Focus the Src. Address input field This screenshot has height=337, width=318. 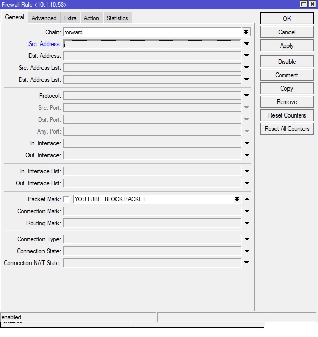click(x=152, y=44)
